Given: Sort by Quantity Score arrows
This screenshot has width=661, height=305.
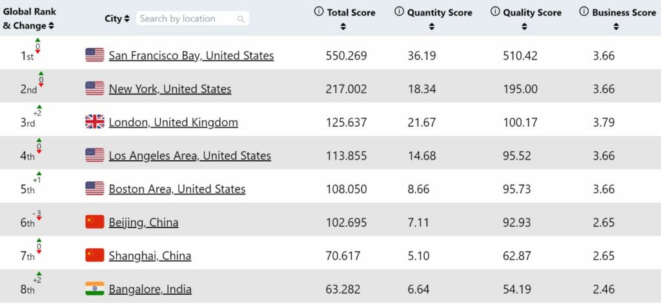Looking at the screenshot, I should pos(432,26).
